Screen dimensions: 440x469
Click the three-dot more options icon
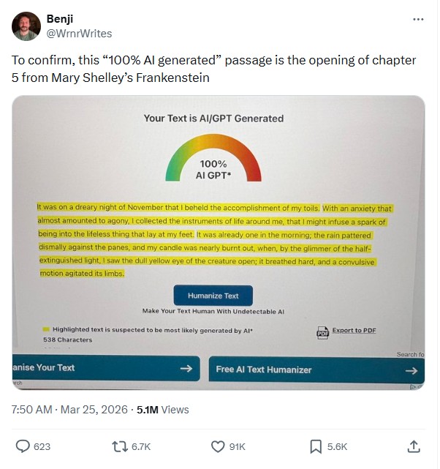[418, 20]
